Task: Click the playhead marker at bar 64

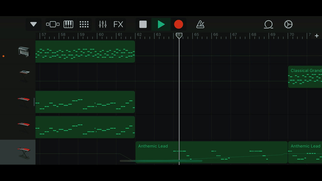Action: 179,36
